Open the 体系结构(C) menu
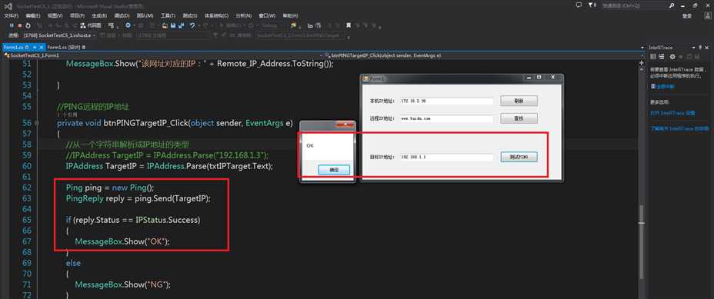The height and width of the screenshot is (299, 714). [x=217, y=15]
